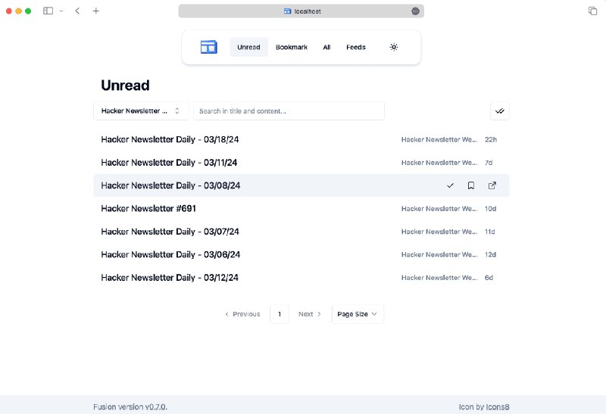
Task: Click the Fusion app logo icon
Action: 208,47
